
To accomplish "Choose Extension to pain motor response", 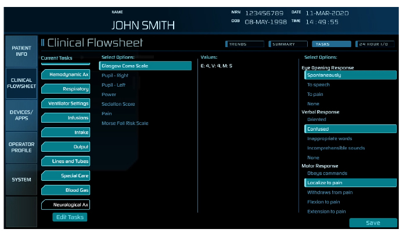I will coord(326,212).
